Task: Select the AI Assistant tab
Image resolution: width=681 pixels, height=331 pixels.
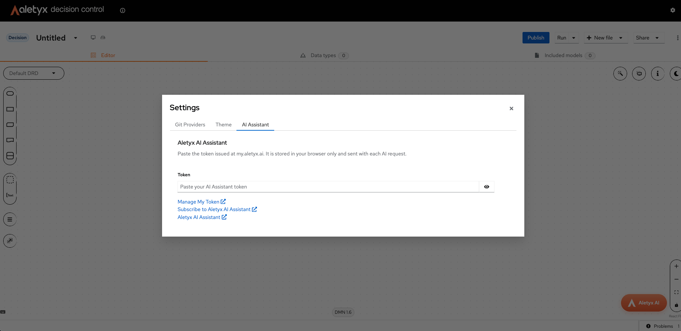Action: (255, 125)
